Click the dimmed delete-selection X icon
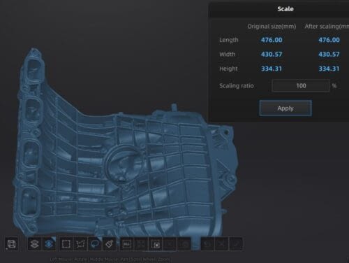The image size is (349, 263). 170,244
